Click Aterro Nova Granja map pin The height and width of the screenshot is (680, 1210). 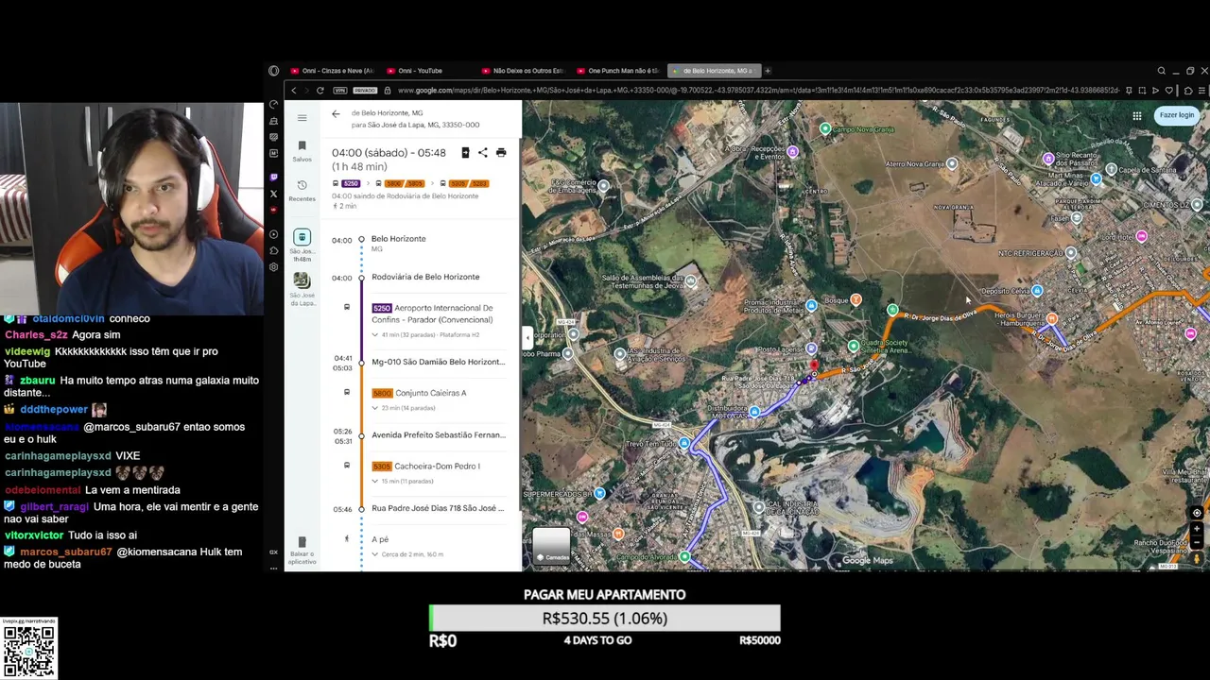pyautogui.click(x=952, y=163)
